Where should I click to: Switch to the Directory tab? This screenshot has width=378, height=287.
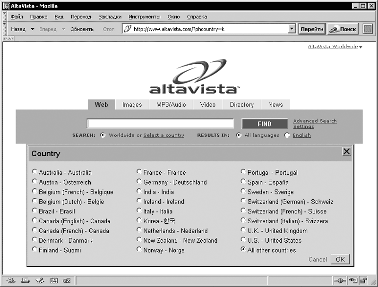click(242, 104)
